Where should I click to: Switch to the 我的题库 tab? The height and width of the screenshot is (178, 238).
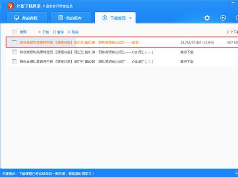click(71, 18)
